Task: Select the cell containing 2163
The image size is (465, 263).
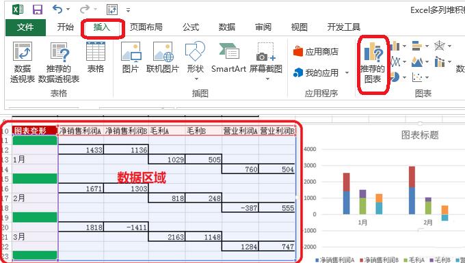Action: click(166, 236)
